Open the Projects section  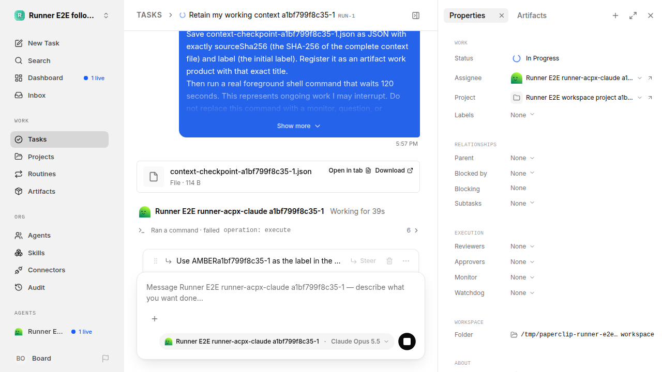59,157
